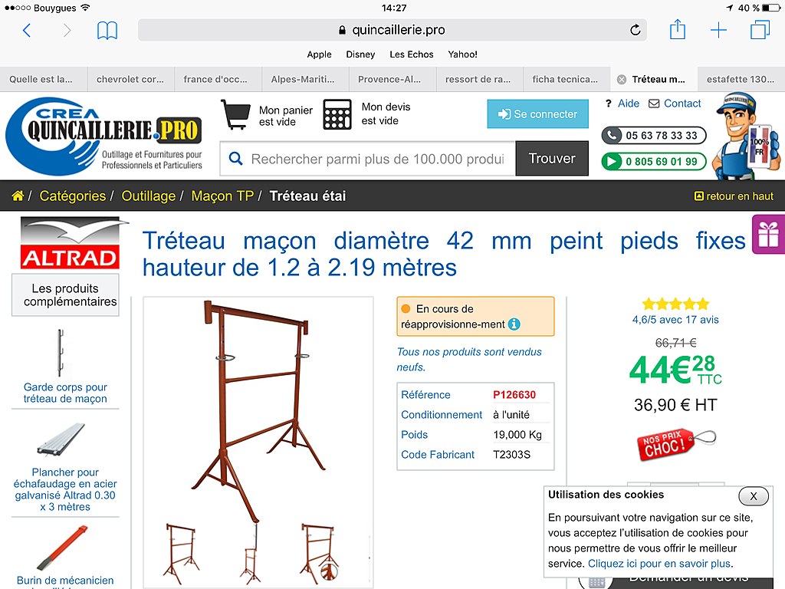Open the shopping cart icon
The width and height of the screenshot is (785, 589).
click(x=235, y=114)
